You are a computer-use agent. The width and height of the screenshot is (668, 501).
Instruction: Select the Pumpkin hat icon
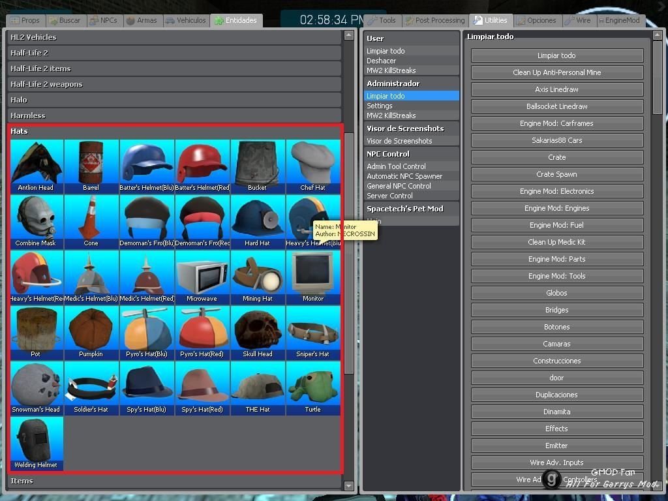point(91,333)
